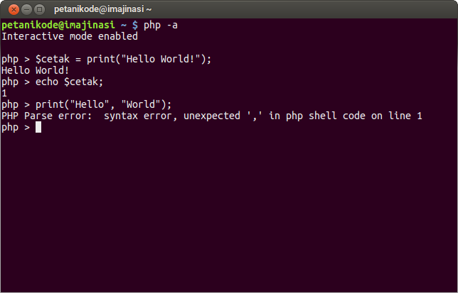Screen dimensions: 458x293
Task: Click the 'Interactive mode enabled' line
Action: 70,36
